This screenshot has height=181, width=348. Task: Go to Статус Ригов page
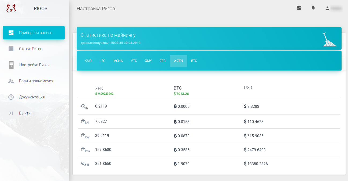34,49
